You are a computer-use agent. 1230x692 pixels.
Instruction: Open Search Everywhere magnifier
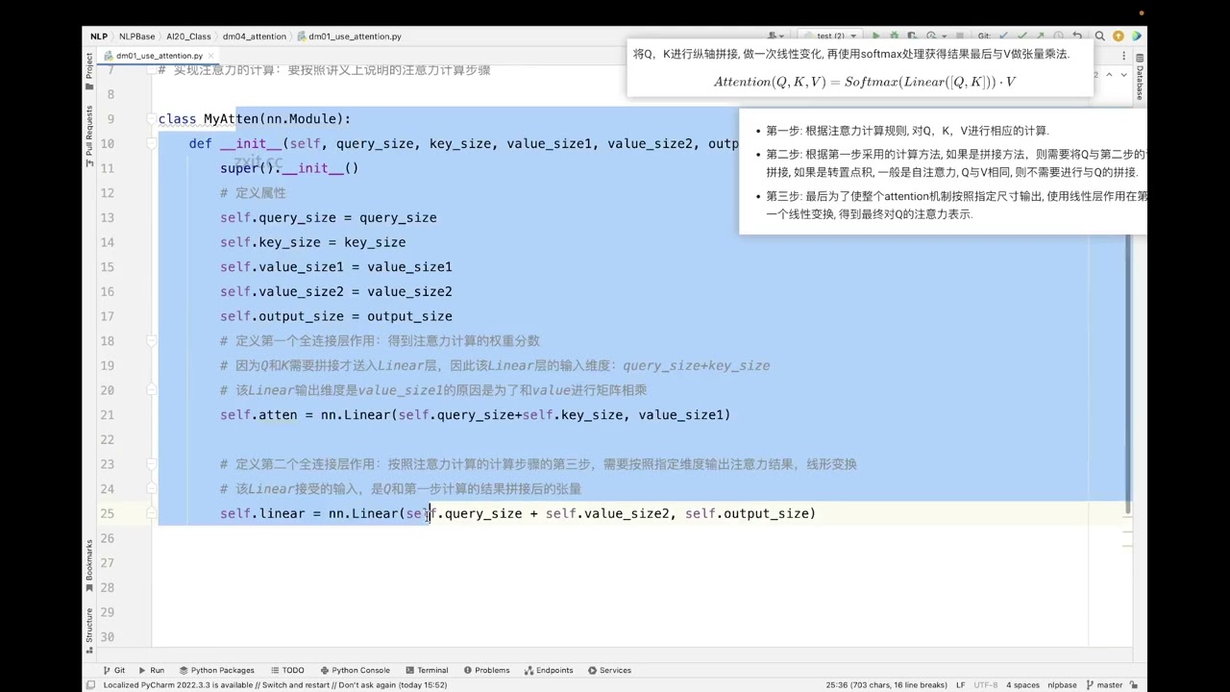[x=1099, y=36]
